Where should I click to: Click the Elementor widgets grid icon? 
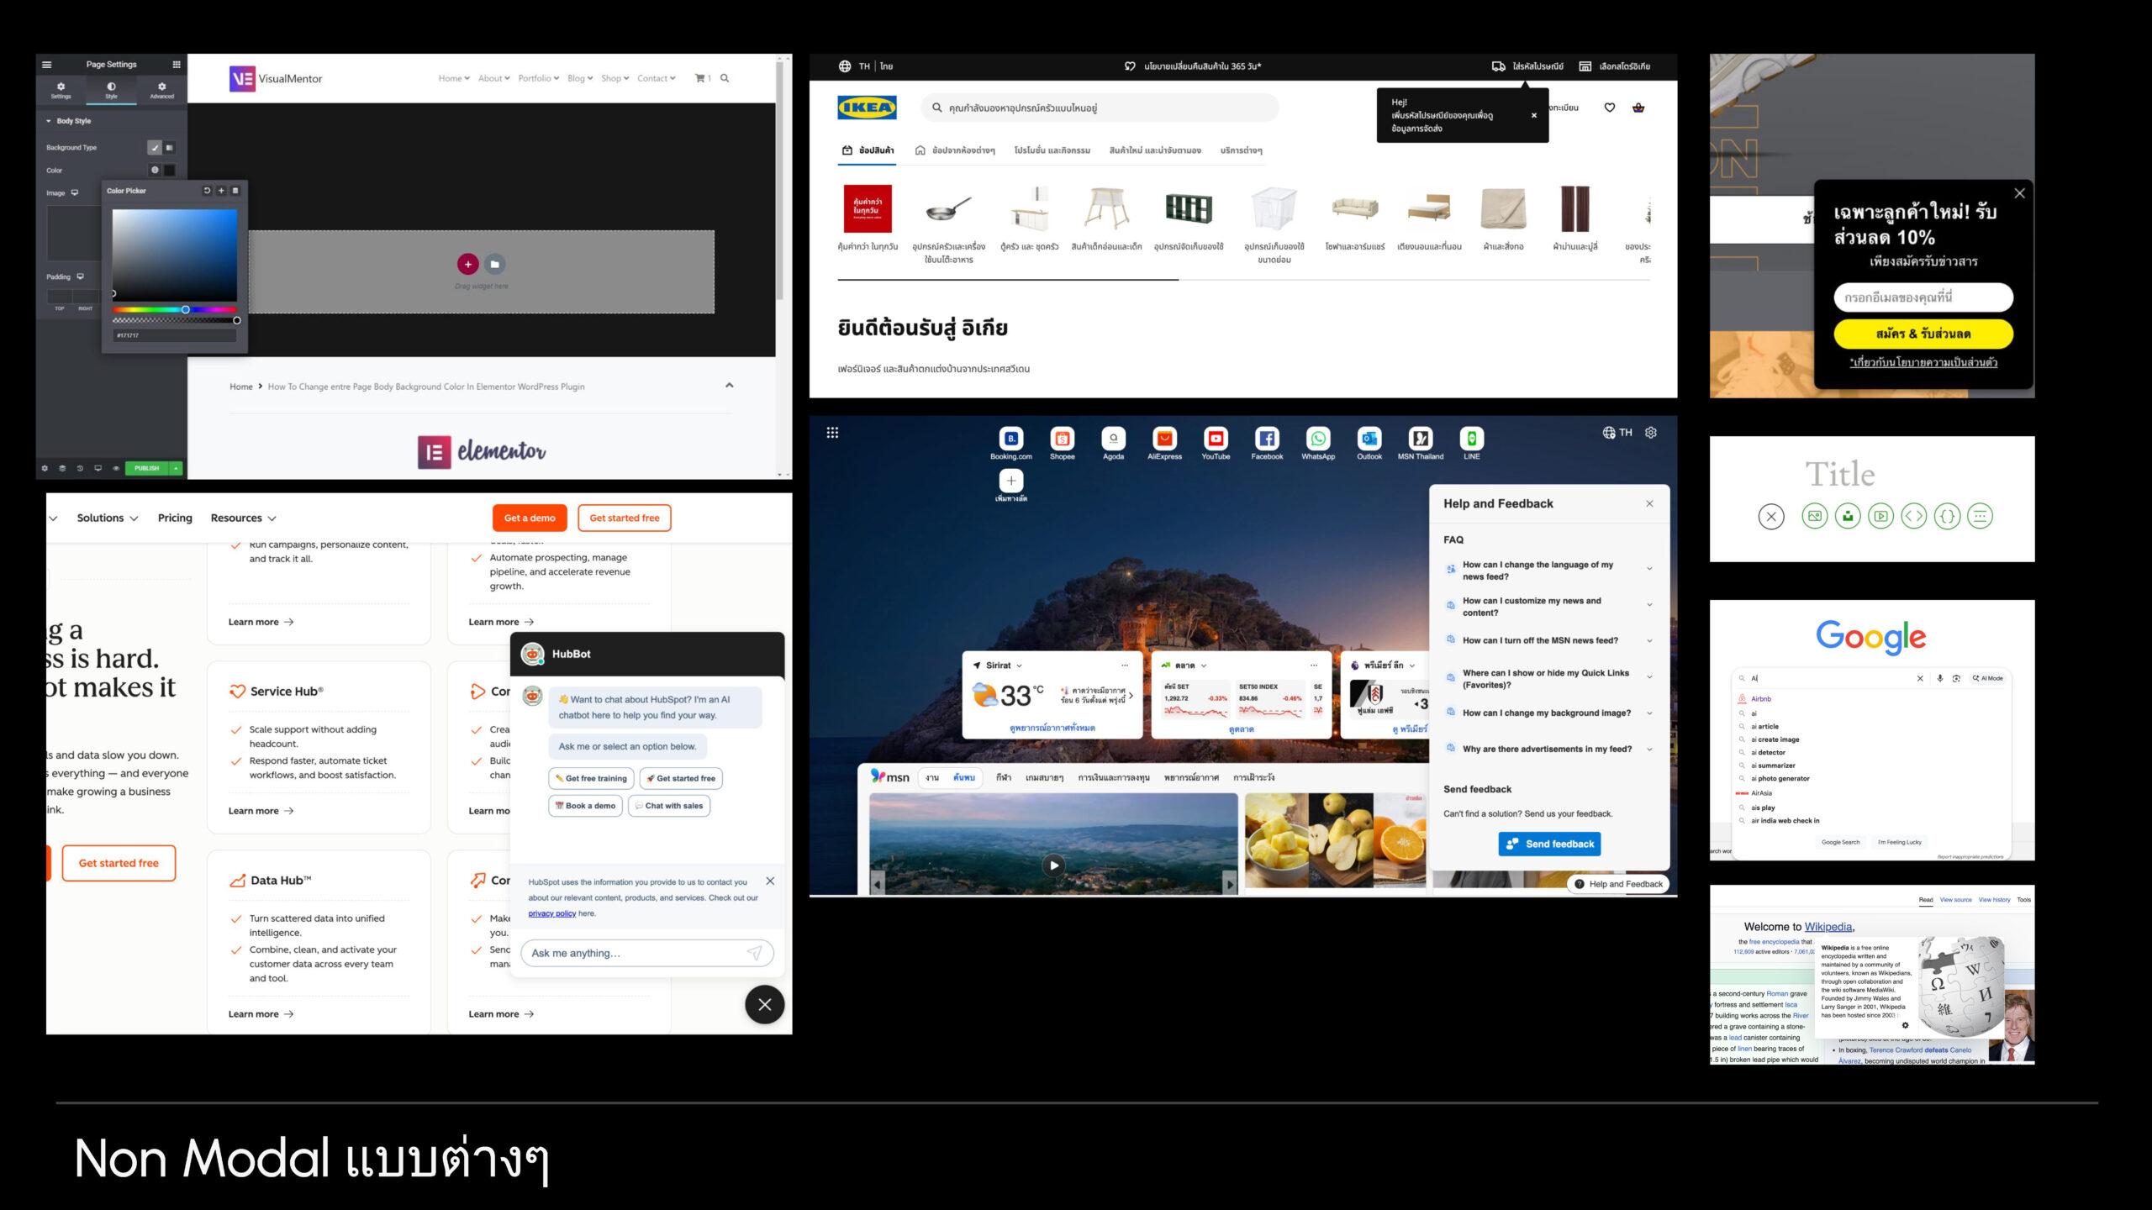point(177,65)
